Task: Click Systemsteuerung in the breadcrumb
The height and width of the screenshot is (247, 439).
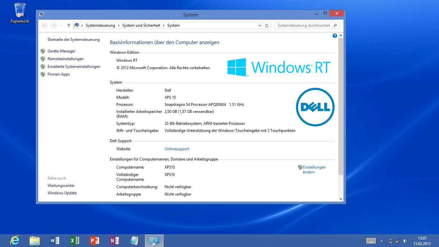Action: [x=100, y=25]
